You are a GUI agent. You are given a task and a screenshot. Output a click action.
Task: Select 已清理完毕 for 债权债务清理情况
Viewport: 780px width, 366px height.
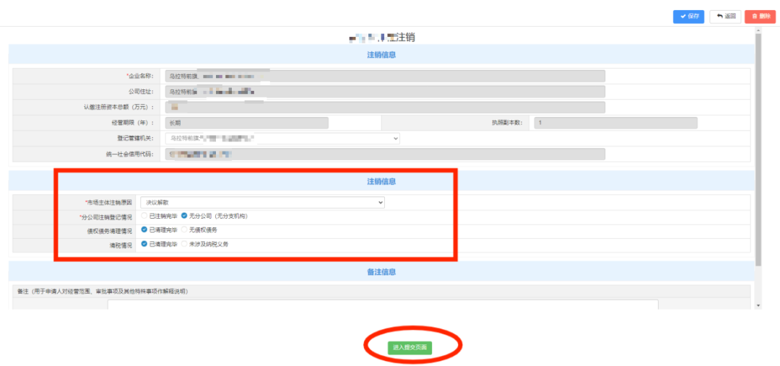tap(144, 230)
